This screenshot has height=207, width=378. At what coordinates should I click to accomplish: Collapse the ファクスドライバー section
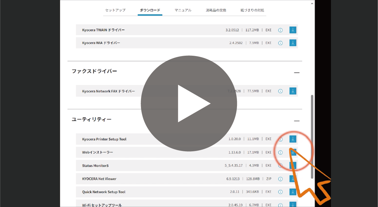(x=297, y=73)
